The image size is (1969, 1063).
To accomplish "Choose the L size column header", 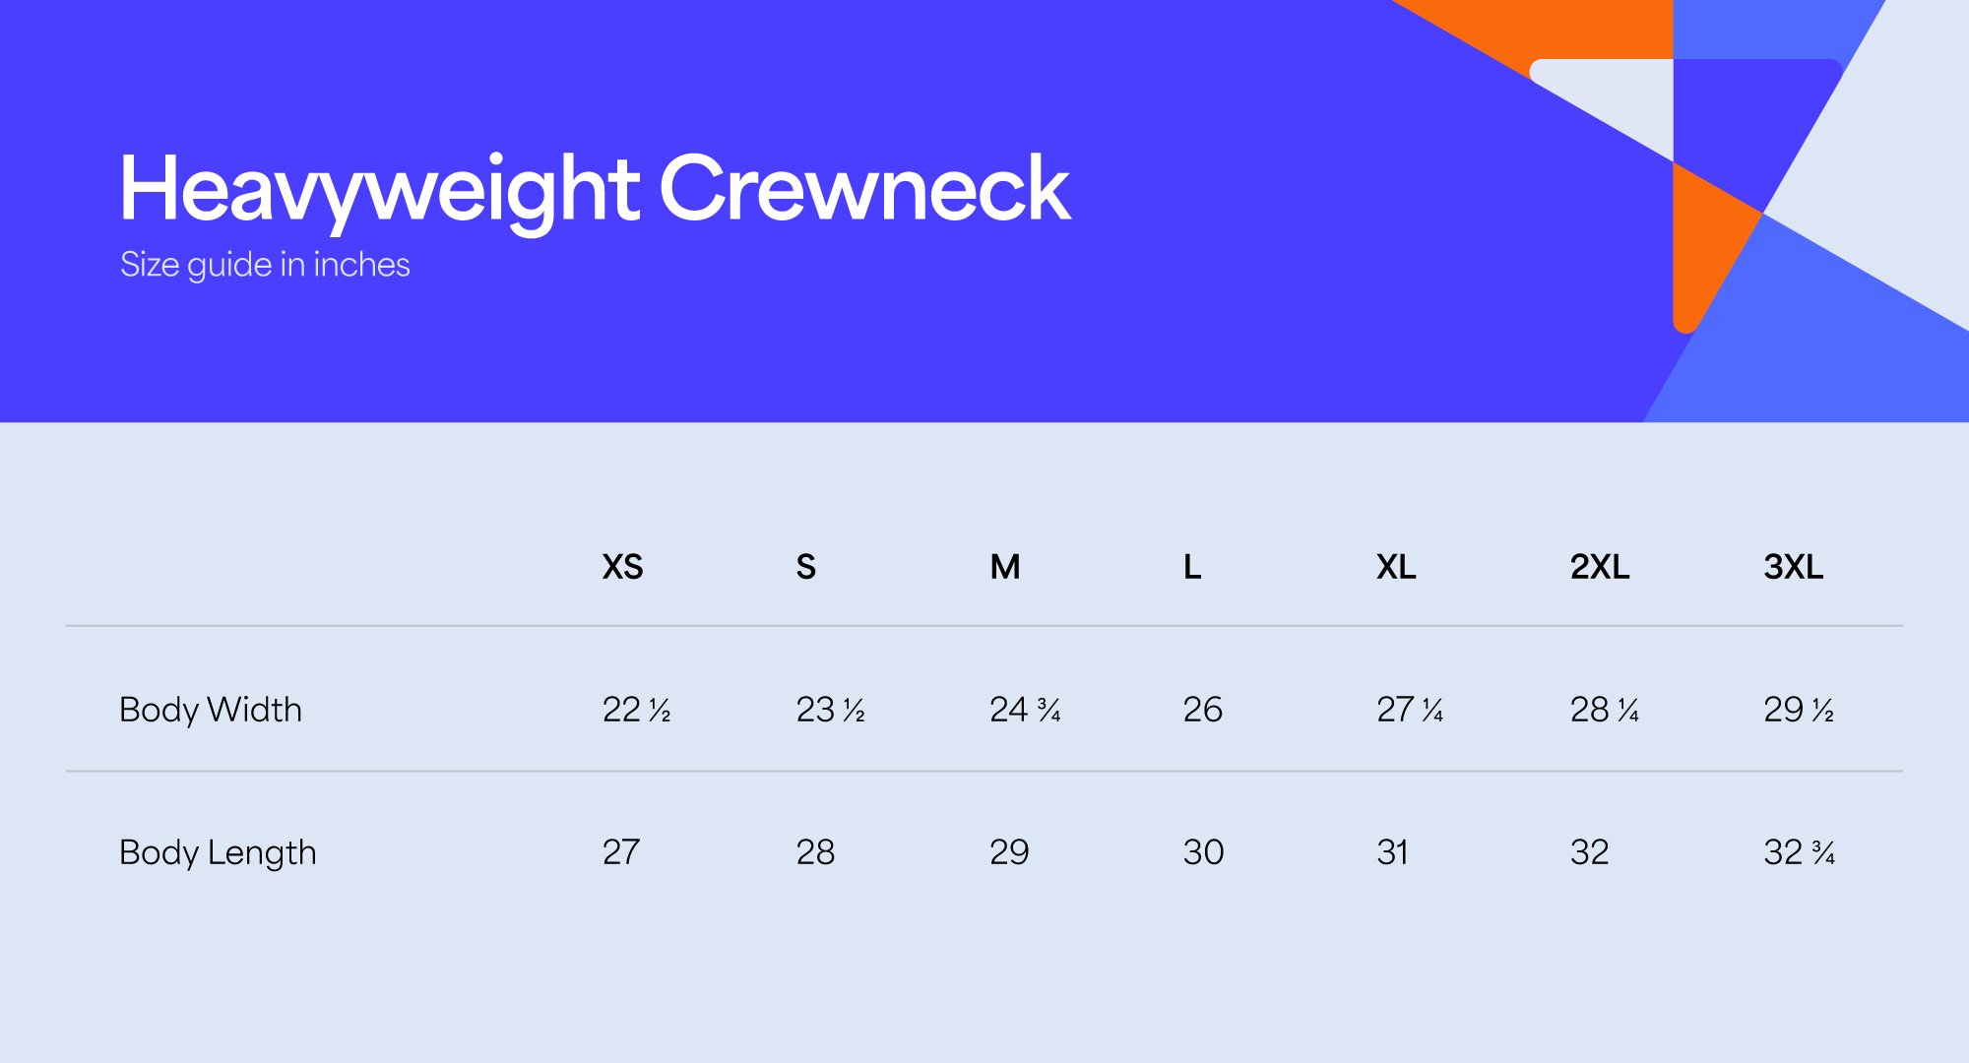I will coord(1191,567).
